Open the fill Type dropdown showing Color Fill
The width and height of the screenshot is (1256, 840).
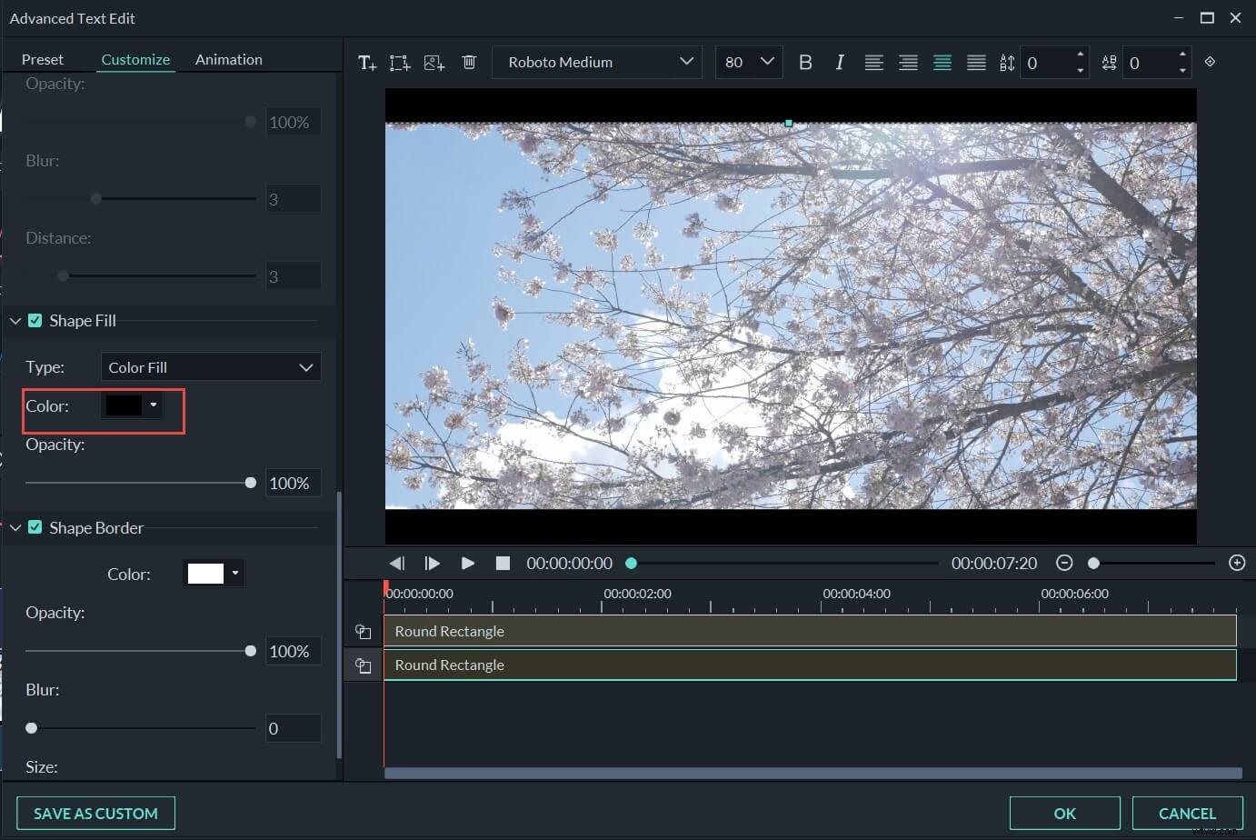(211, 366)
